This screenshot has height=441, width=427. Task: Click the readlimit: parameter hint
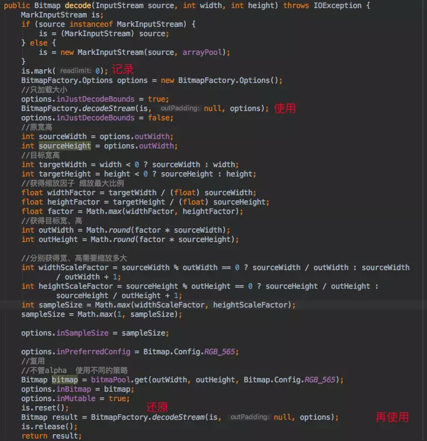pos(75,70)
